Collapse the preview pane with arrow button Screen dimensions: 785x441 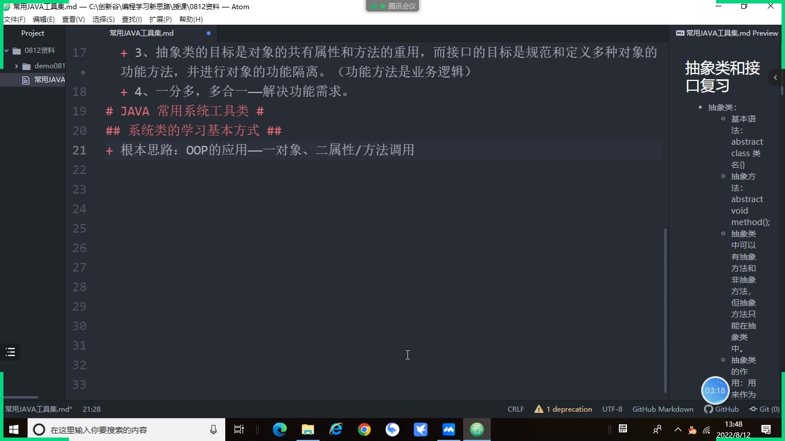coord(775,78)
